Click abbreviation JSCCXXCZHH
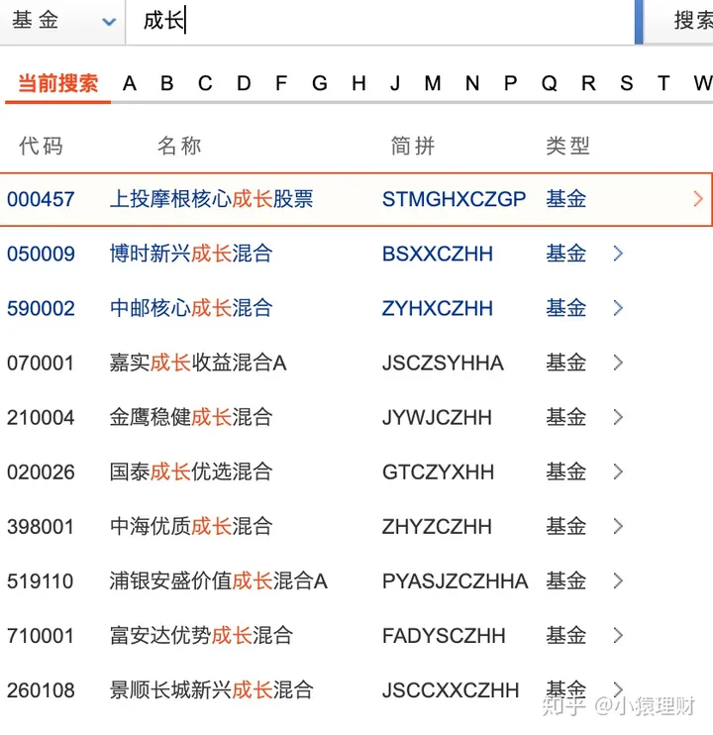713x735 pixels. [451, 690]
